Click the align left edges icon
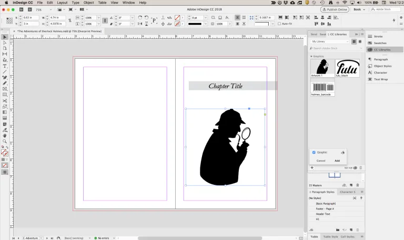This screenshot has width=404, height=240. 316,17
